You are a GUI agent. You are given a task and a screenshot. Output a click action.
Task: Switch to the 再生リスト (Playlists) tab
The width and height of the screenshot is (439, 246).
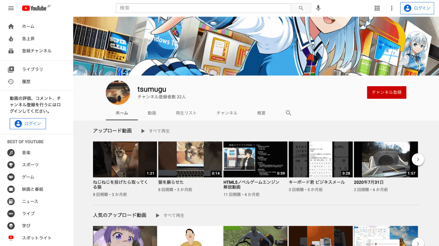point(186,112)
